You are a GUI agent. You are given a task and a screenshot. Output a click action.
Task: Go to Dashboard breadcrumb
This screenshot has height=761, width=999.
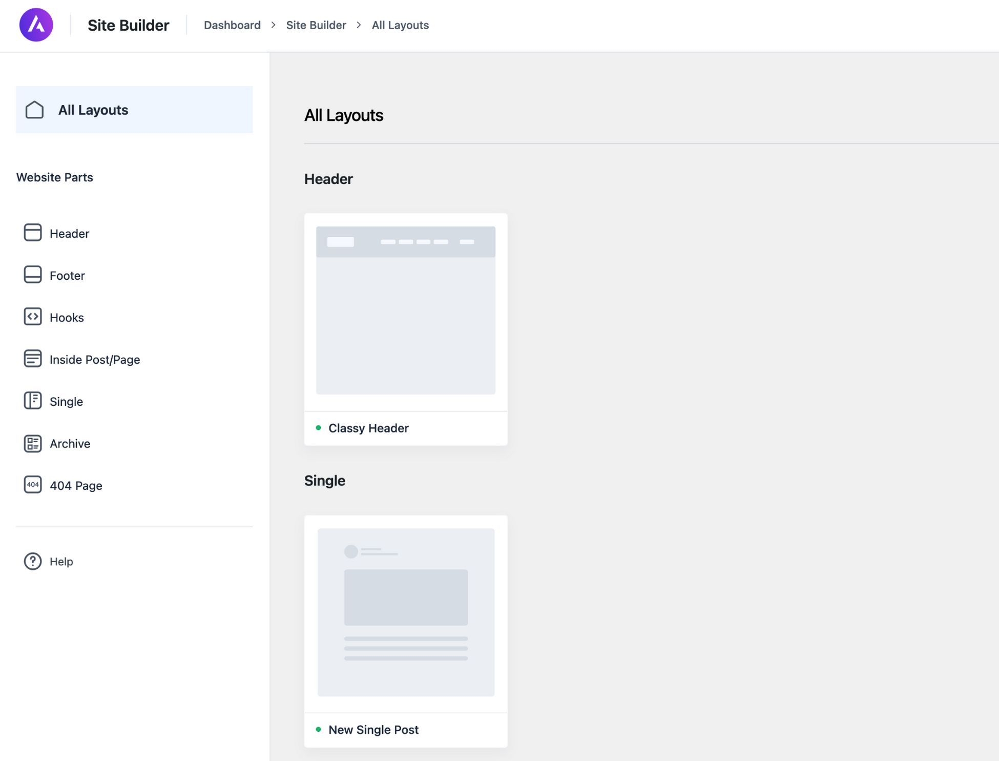click(232, 25)
